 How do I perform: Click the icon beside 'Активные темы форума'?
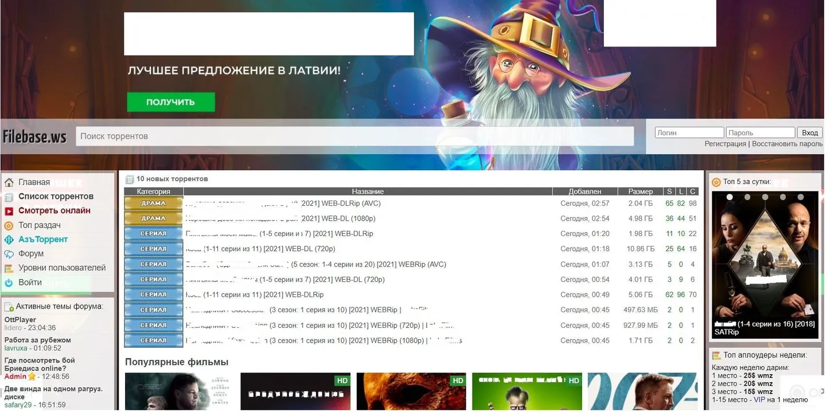coord(9,307)
